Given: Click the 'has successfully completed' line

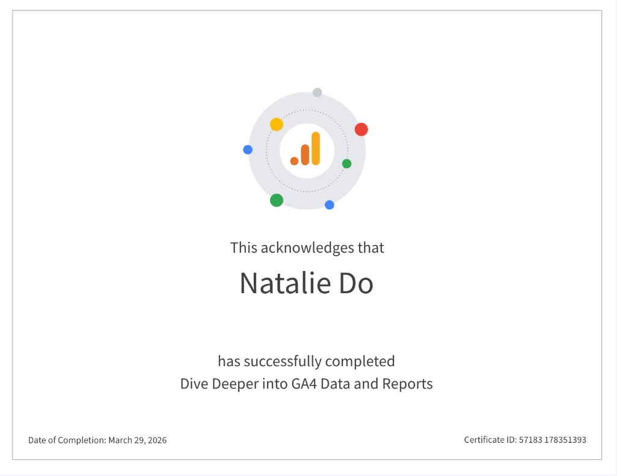Looking at the screenshot, I should [306, 361].
